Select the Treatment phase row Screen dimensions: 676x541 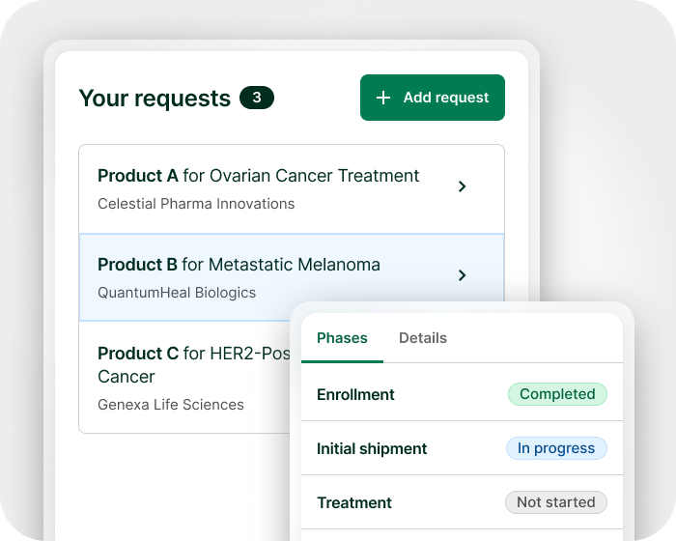[x=463, y=502]
